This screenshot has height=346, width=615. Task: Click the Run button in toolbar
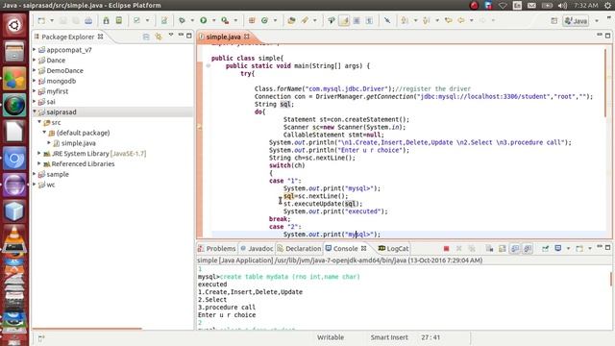[x=203, y=20]
